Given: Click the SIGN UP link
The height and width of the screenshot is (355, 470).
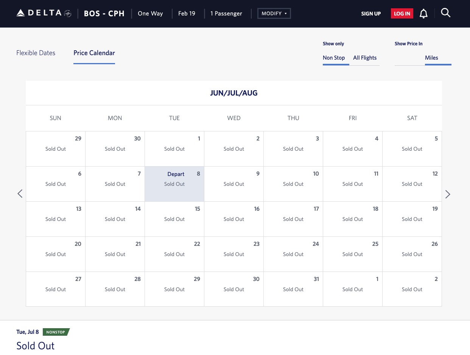Looking at the screenshot, I should pyautogui.click(x=371, y=14).
